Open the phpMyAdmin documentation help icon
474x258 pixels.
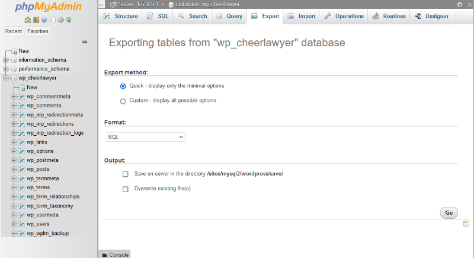click(44, 20)
